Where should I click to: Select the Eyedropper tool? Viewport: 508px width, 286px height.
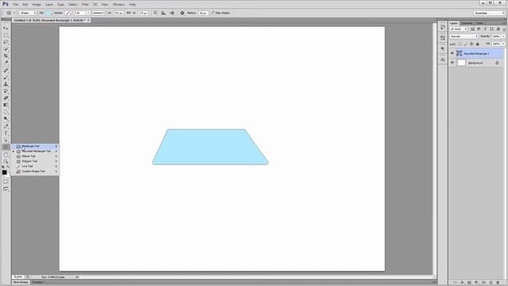(x=6, y=63)
